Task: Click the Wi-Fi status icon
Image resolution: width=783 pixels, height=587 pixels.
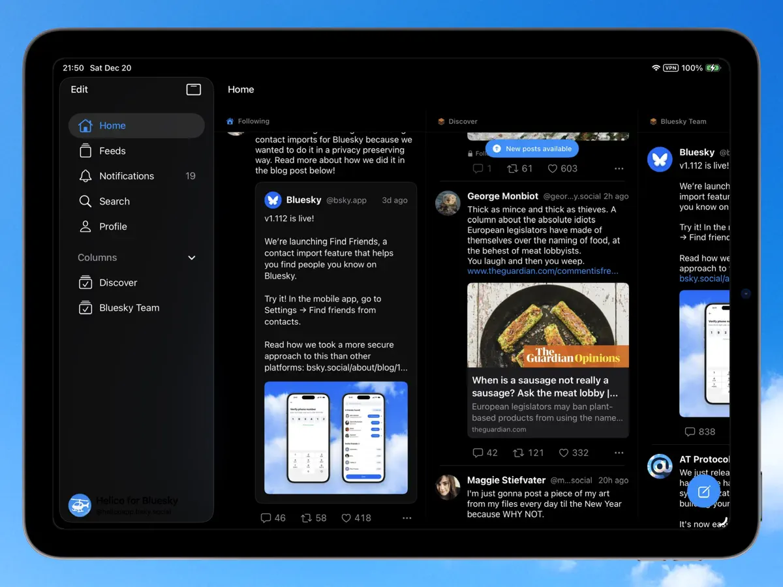Action: pyautogui.click(x=656, y=68)
